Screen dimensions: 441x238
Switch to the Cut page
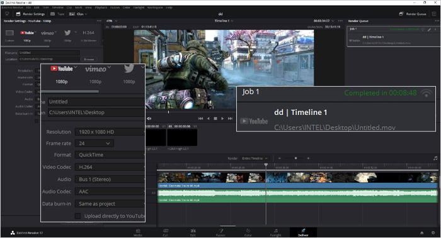pyautogui.click(x=165, y=233)
